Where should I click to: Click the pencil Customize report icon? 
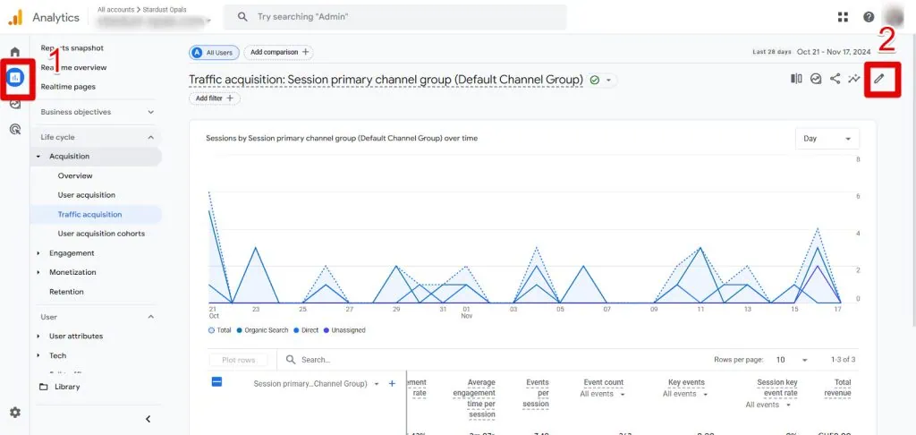878,79
